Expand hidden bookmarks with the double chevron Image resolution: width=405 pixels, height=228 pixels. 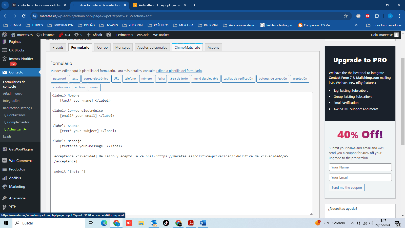point(356,25)
